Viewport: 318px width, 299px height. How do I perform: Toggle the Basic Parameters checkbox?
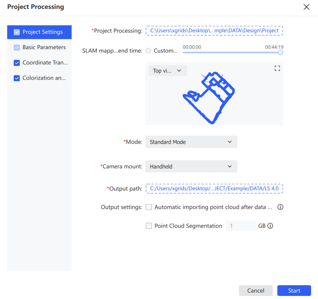(x=17, y=48)
